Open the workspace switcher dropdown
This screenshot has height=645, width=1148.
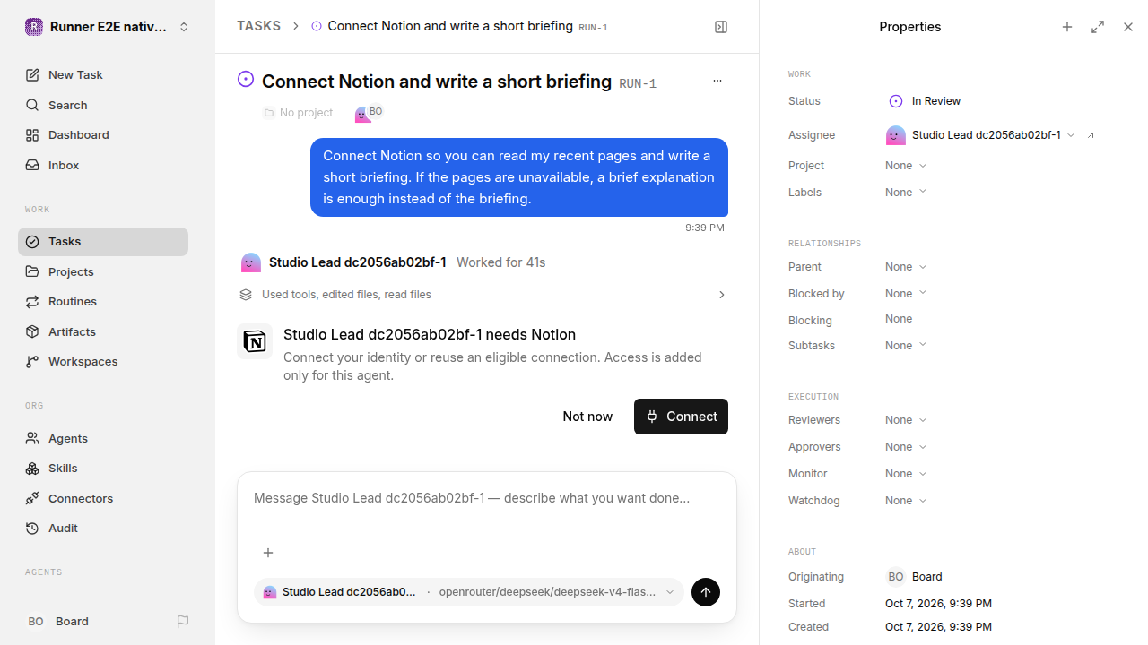tap(108, 27)
